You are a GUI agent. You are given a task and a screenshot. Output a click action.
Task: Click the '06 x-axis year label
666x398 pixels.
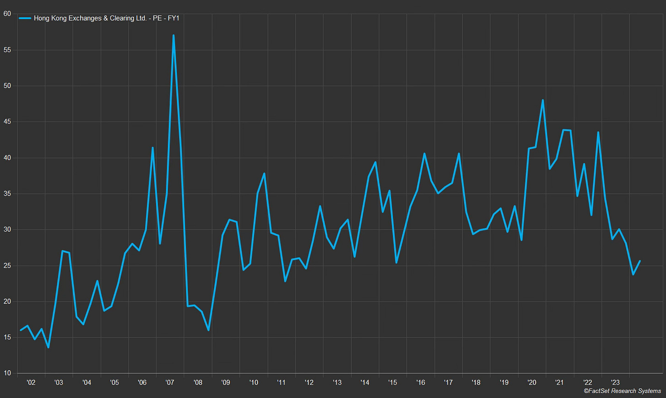click(x=142, y=382)
